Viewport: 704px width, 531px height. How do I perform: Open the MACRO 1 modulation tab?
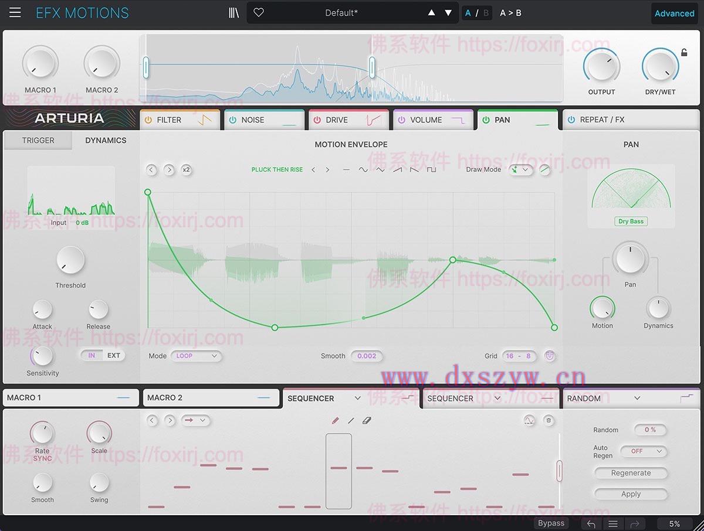[71, 398]
